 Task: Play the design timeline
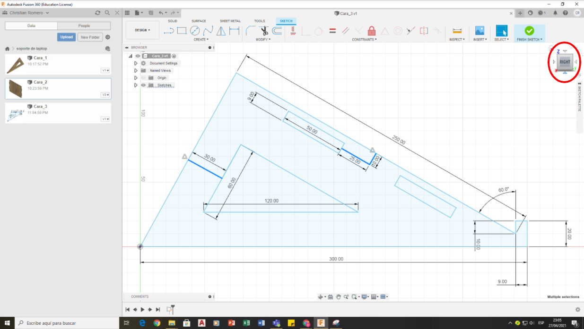click(x=142, y=310)
